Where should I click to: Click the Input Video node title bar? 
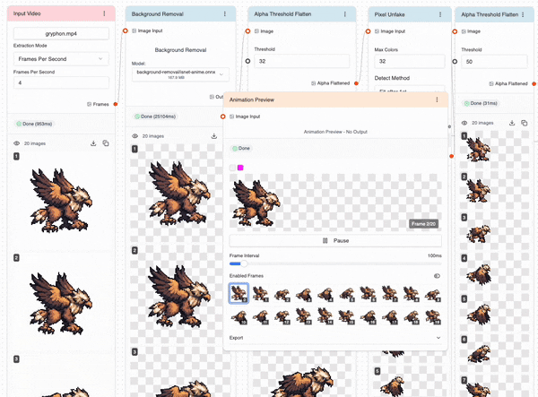(61, 13)
